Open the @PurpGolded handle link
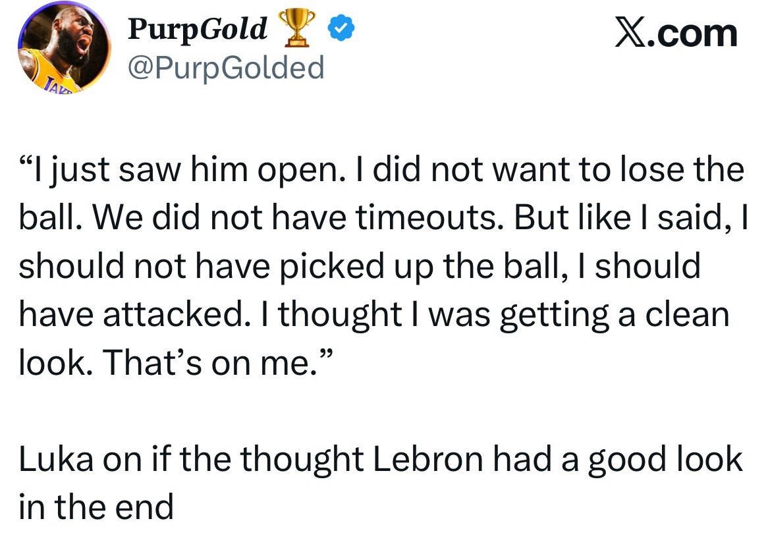770x550 pixels. 226,68
